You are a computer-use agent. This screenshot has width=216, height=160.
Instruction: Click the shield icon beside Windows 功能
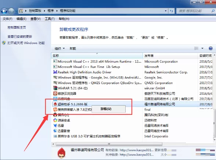click(4, 43)
